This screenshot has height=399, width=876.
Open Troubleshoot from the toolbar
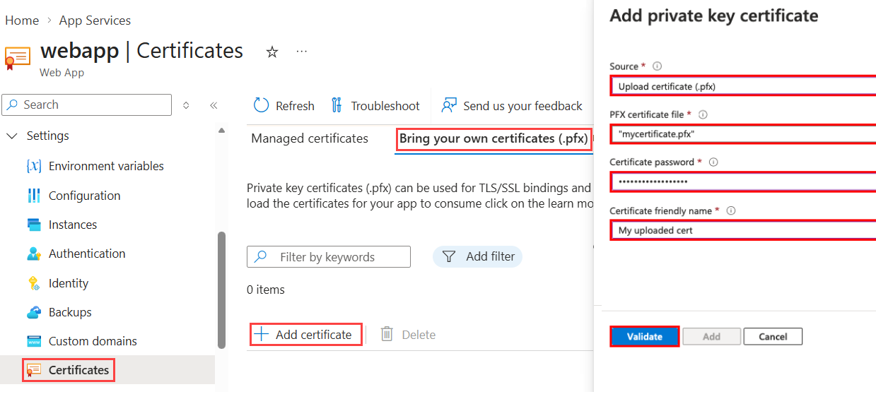(x=375, y=106)
